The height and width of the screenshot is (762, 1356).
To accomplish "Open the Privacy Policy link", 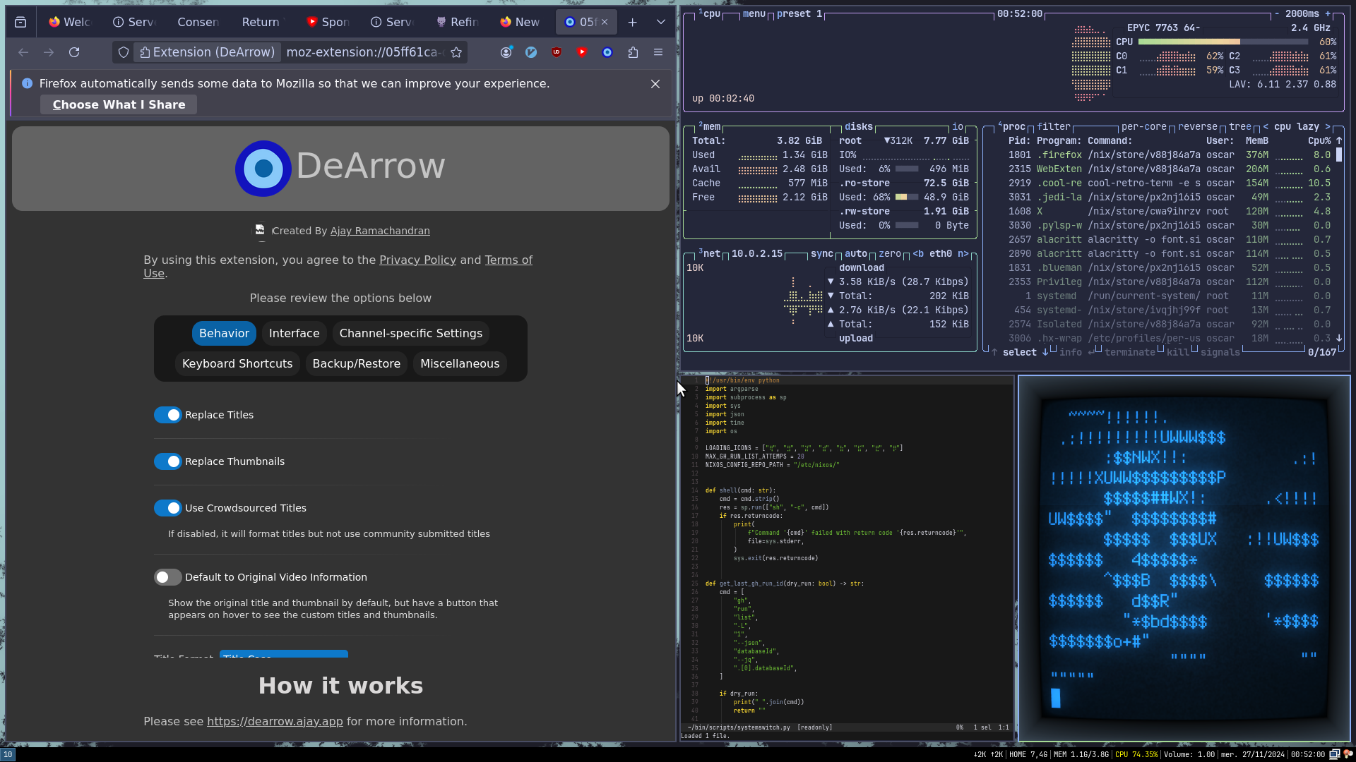I will click(417, 260).
